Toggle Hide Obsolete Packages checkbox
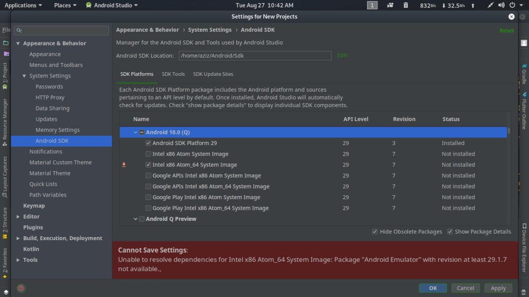This screenshot has width=529, height=297. (375, 232)
